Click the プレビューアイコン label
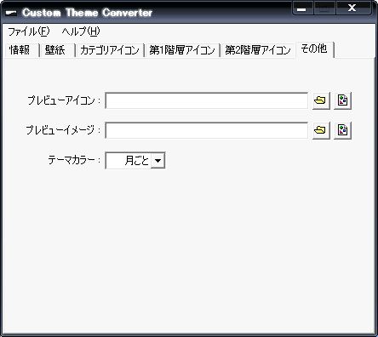This screenshot has width=378, height=337. tap(64, 100)
